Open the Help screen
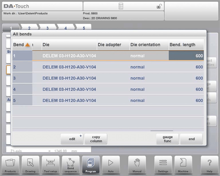Viewport: 220px width, 176px height. pos(209,165)
